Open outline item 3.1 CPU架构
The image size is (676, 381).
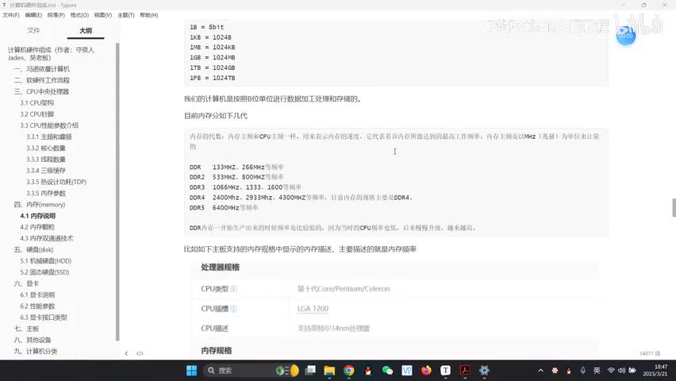click(x=37, y=102)
